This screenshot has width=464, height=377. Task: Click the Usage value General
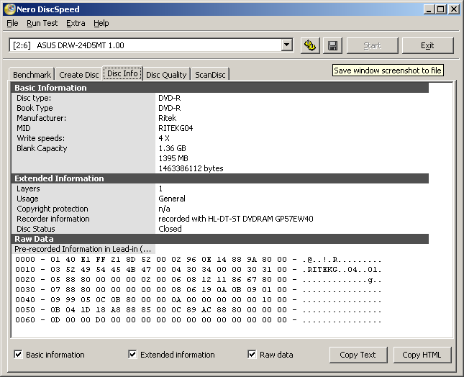172,199
